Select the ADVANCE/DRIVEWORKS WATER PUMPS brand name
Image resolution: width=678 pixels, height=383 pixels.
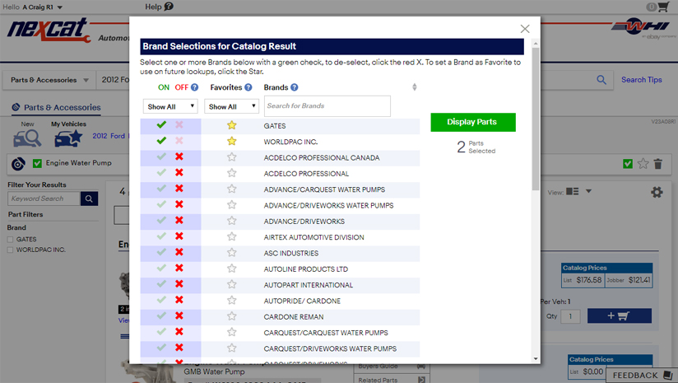pos(328,205)
